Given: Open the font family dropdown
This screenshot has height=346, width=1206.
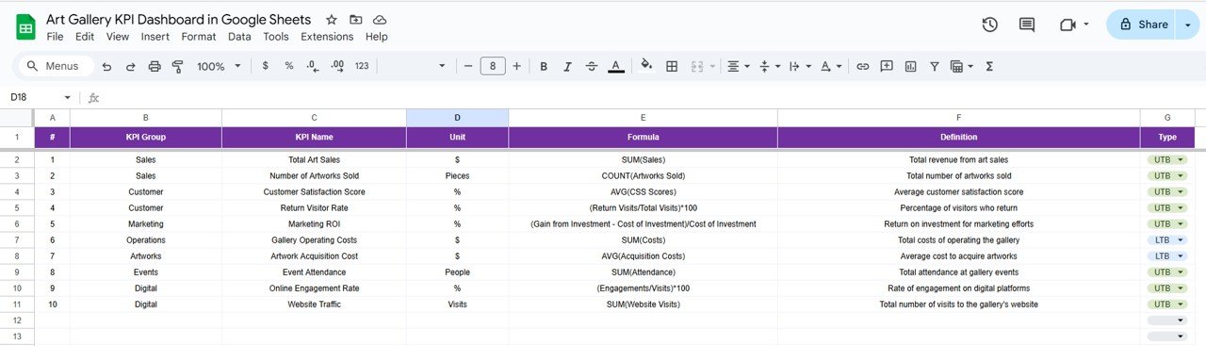Looking at the screenshot, I should tap(414, 66).
